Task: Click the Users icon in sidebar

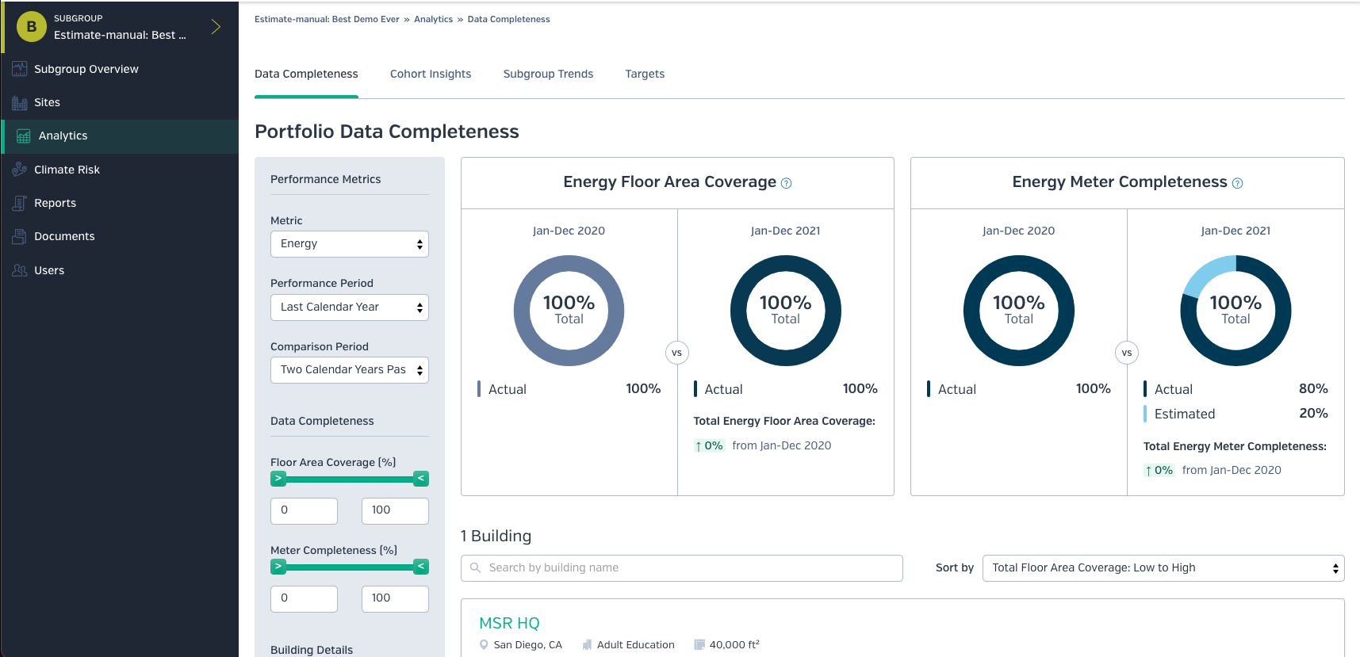Action: pyautogui.click(x=20, y=270)
